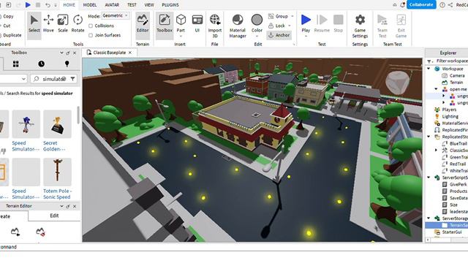Click the Collaborate button
The width and height of the screenshot is (468, 263).
pos(421,4)
